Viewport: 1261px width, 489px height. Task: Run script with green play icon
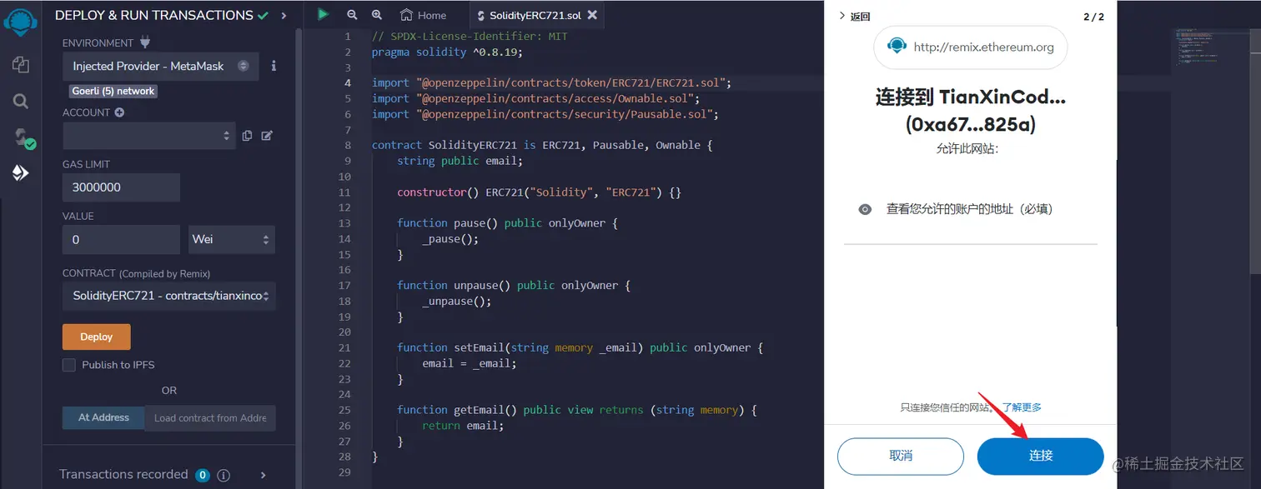click(x=323, y=14)
